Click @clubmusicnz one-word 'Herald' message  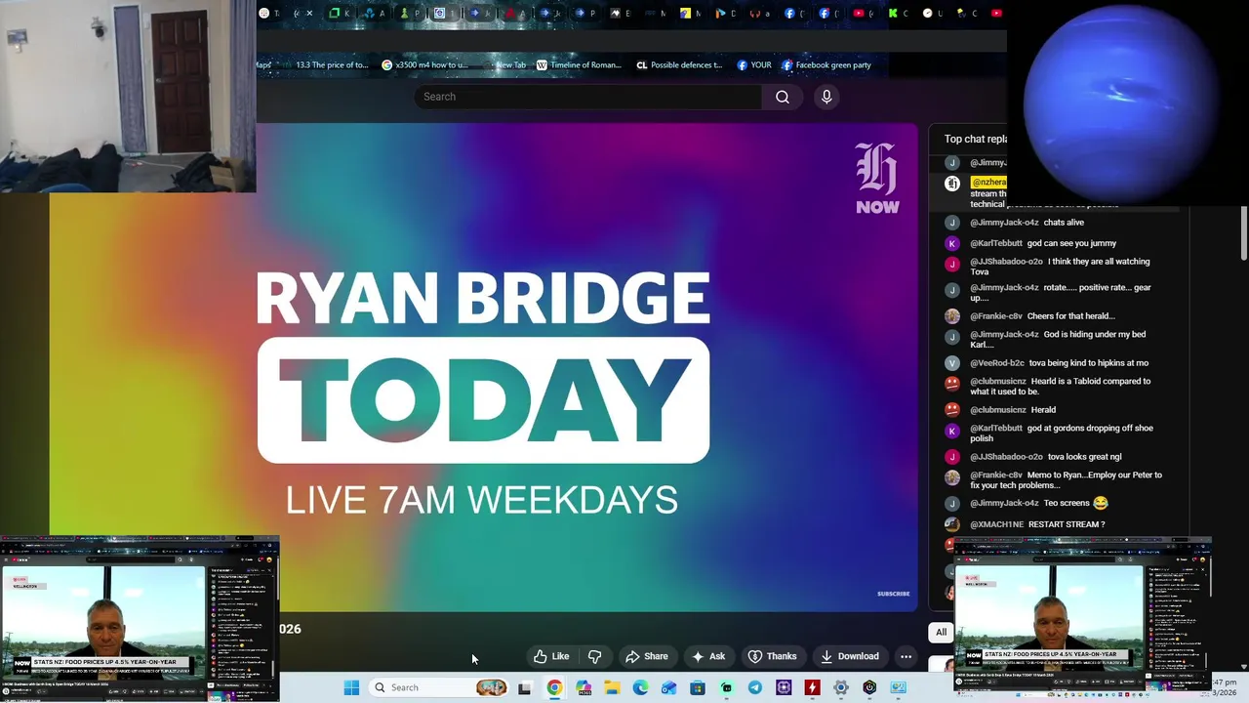click(x=1013, y=410)
